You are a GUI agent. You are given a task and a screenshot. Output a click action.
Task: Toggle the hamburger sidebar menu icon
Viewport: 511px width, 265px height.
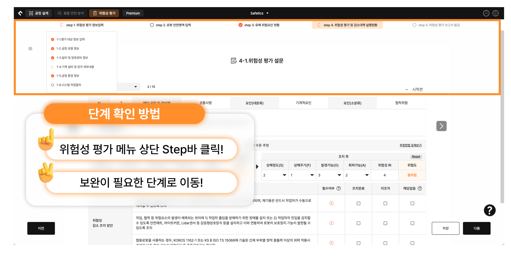pos(30,49)
